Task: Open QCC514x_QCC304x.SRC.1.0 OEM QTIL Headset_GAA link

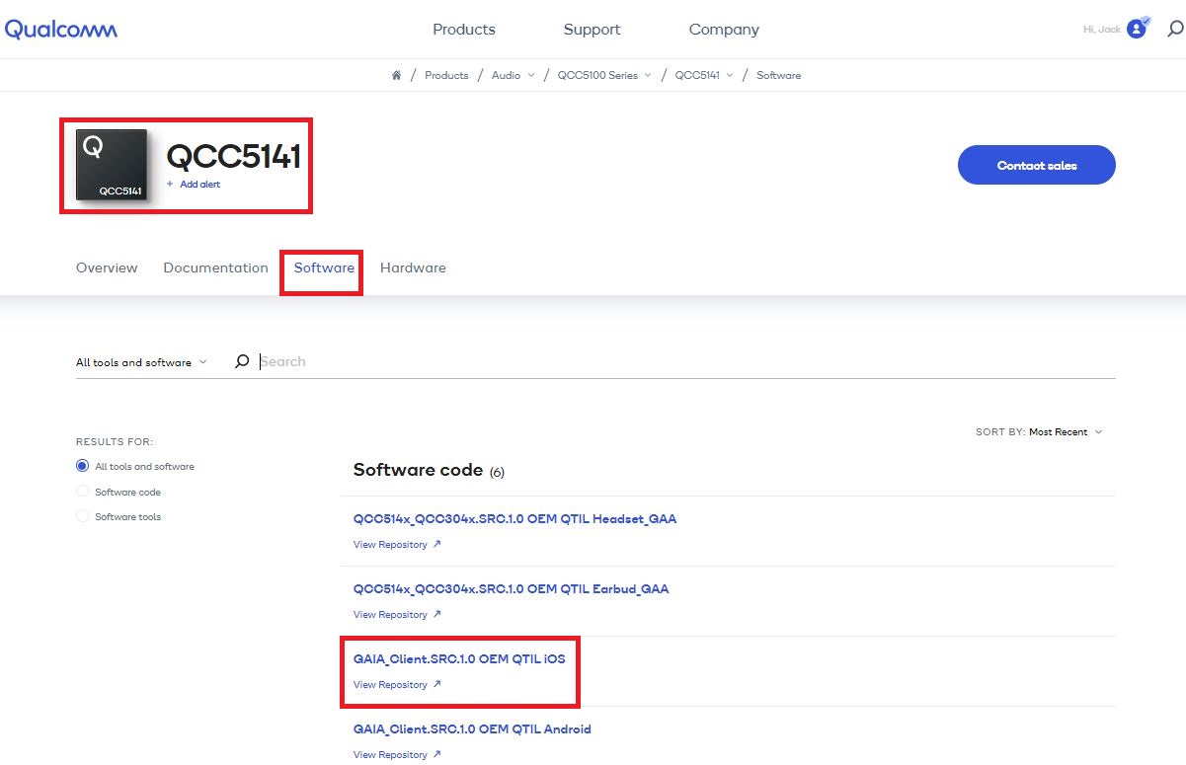Action: [x=514, y=518]
